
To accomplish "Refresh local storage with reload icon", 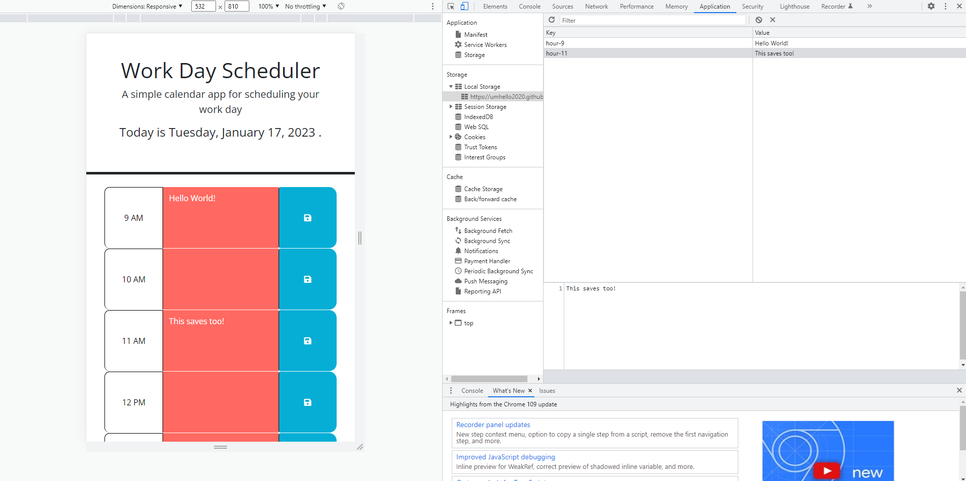I will tap(552, 20).
